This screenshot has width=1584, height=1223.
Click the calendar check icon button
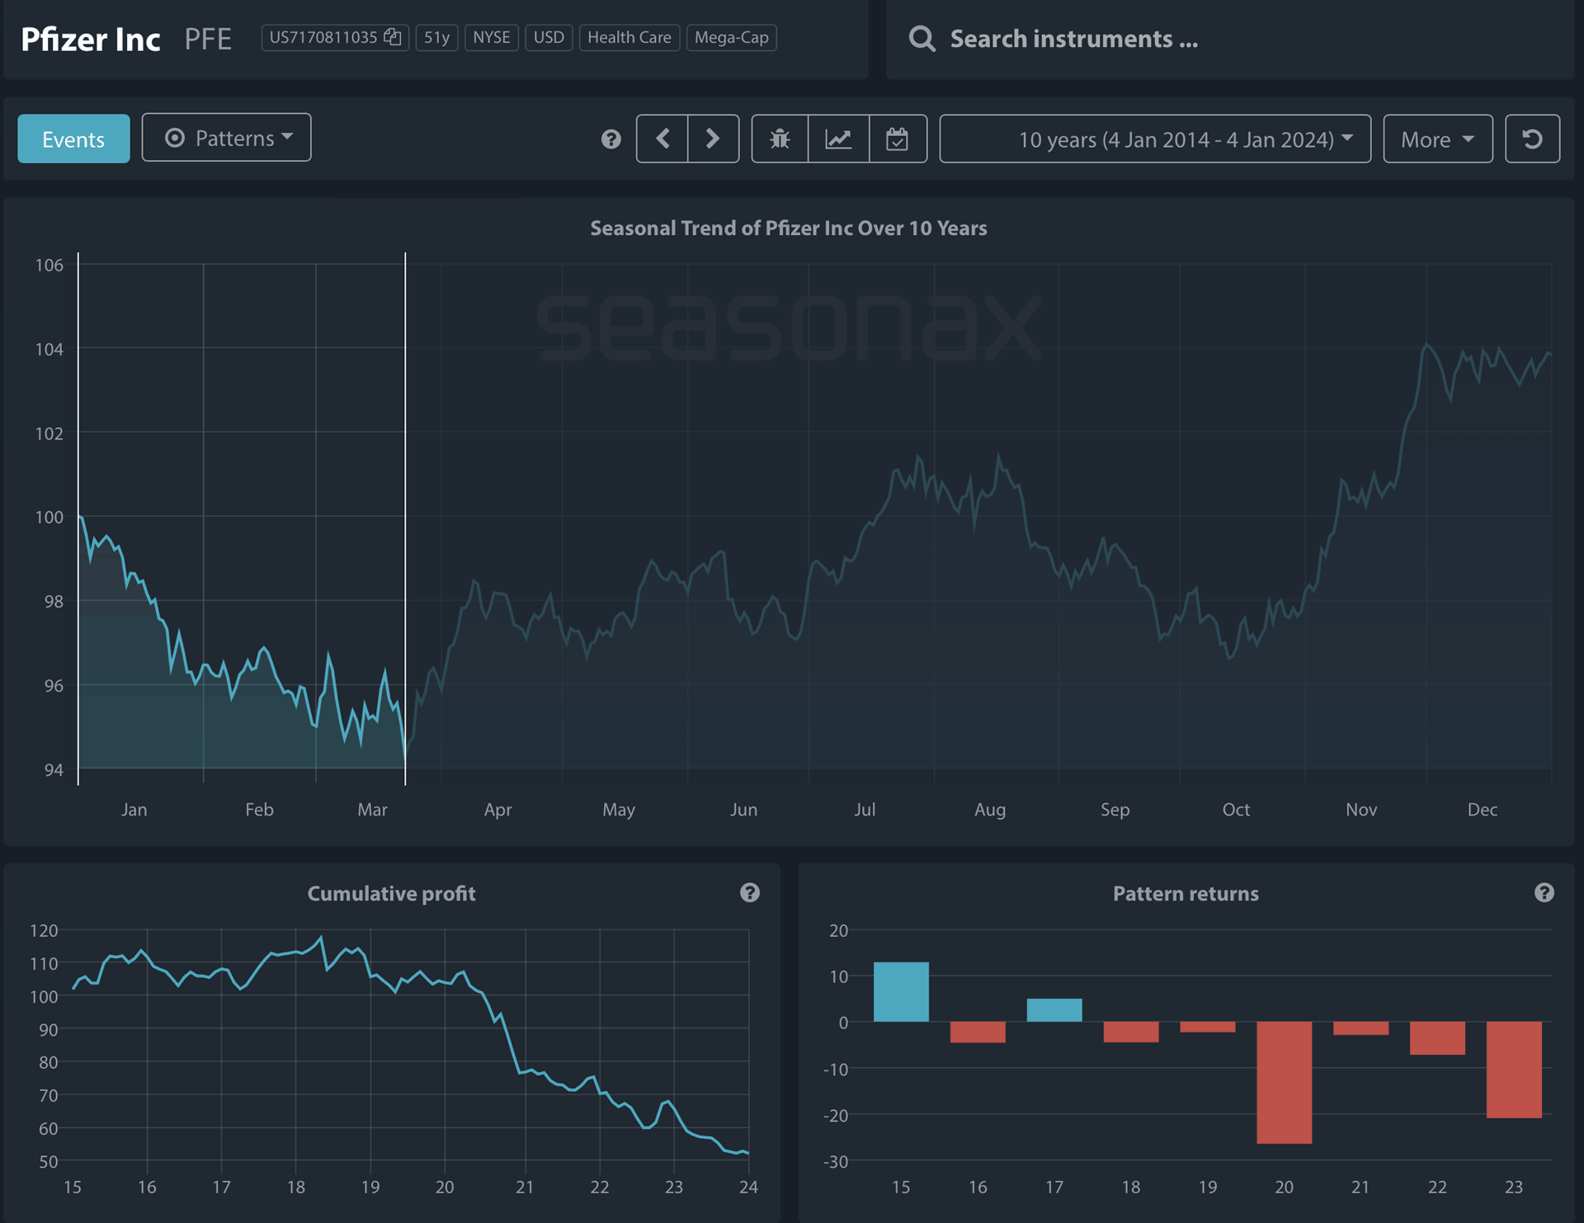pos(898,139)
